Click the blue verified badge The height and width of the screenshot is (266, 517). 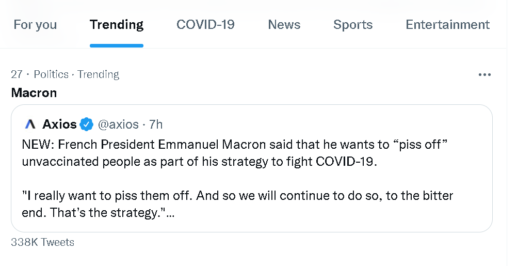click(87, 124)
